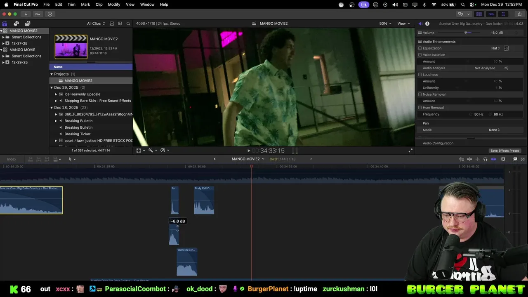This screenshot has width=528, height=297.
Task: Show the Libraries sidebar clapper icon
Action: (x=5, y=24)
